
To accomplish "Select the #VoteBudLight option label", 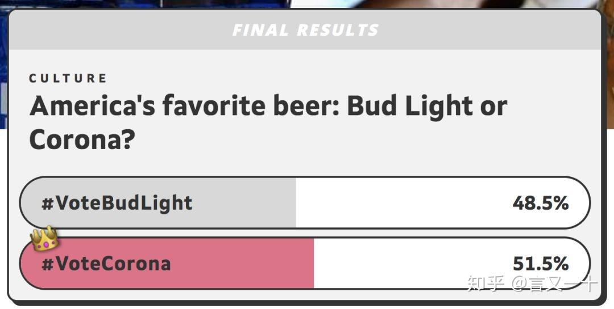I will (x=117, y=203).
